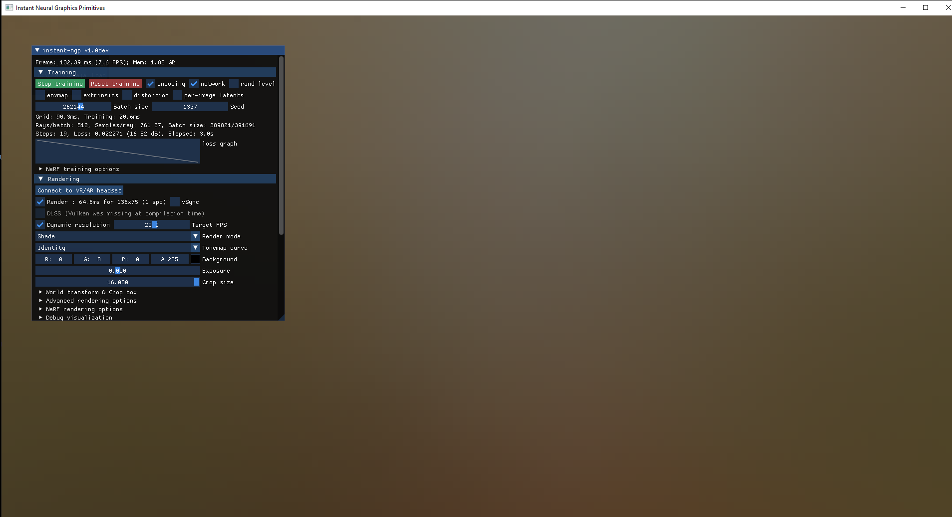
Task: Click the Background color swatch
Action: click(x=196, y=259)
